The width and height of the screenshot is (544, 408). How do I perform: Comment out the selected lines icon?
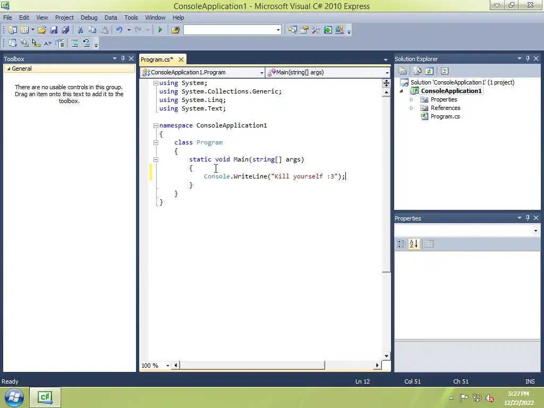74,44
